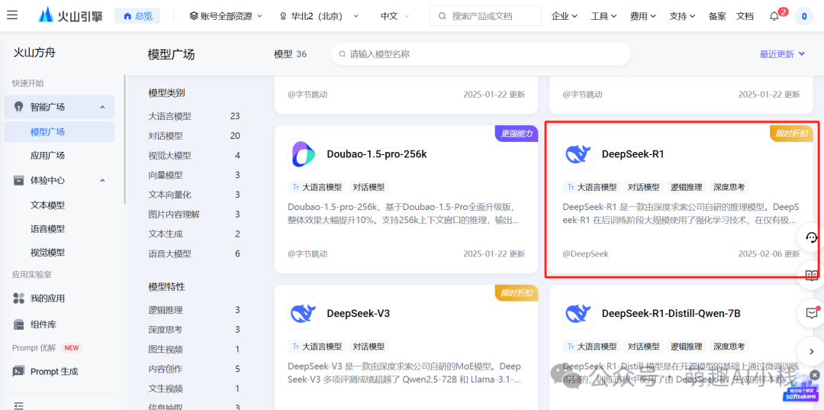Go to 备案 link

coord(716,16)
